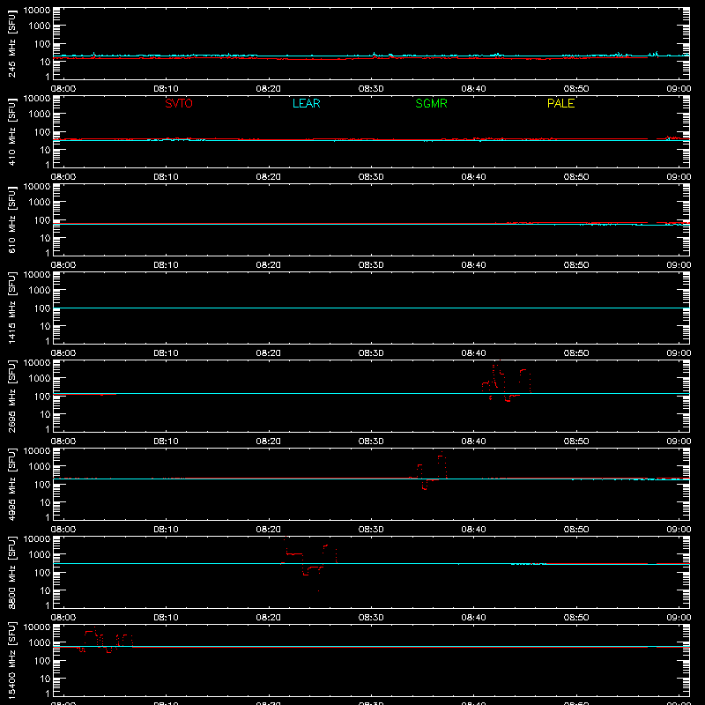Viewport: 705px width, 705px height.
Task: Click 08:00 time label under 8800 MHz panel
Action: (x=63, y=618)
